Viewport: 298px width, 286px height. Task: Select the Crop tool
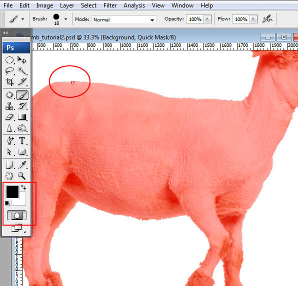[x=9, y=82]
